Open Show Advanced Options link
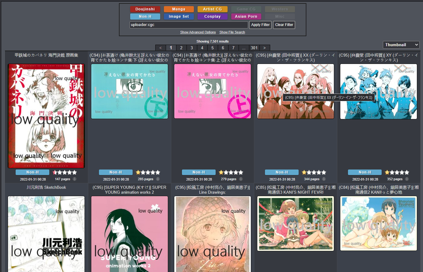The width and height of the screenshot is (423, 272). (x=198, y=32)
